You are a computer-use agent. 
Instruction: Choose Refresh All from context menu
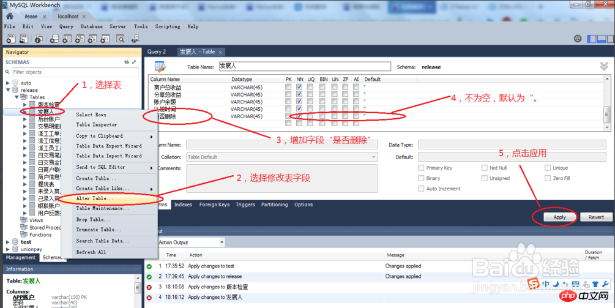[x=91, y=252]
